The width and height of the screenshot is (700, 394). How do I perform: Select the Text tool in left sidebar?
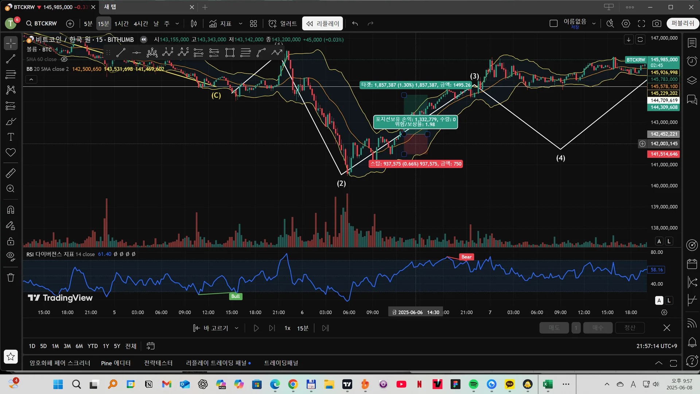pos(11,137)
